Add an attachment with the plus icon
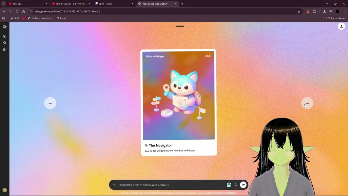The image size is (348, 196). click(114, 185)
